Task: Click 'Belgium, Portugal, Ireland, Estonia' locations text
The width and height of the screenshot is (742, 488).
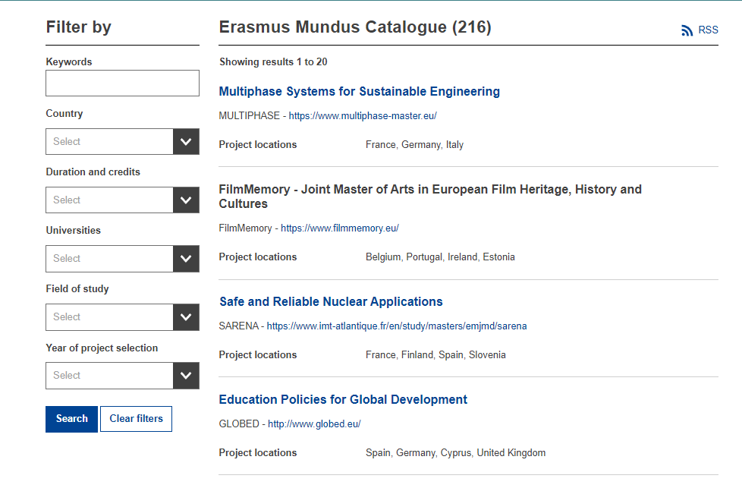Action: 440,257
